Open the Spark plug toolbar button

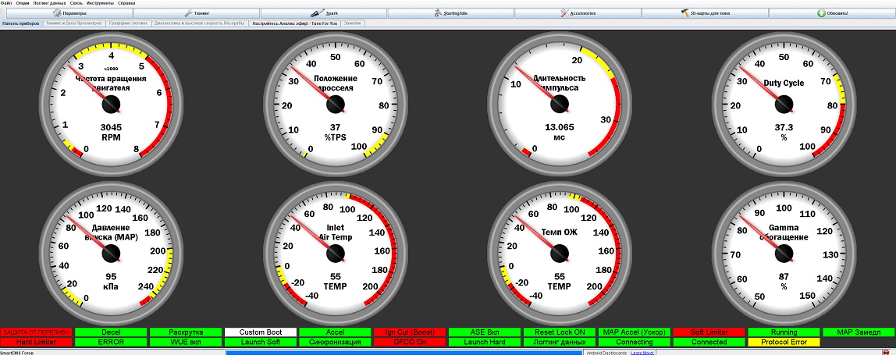[x=323, y=12]
